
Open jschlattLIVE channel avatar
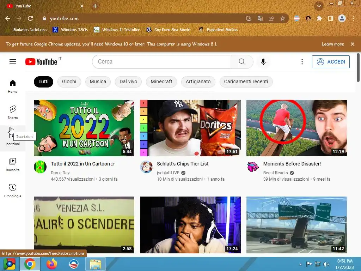pyautogui.click(x=146, y=167)
